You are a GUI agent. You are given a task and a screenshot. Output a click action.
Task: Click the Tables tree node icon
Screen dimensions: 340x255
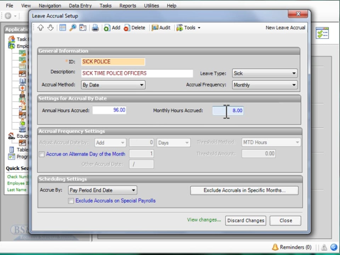click(x=11, y=149)
